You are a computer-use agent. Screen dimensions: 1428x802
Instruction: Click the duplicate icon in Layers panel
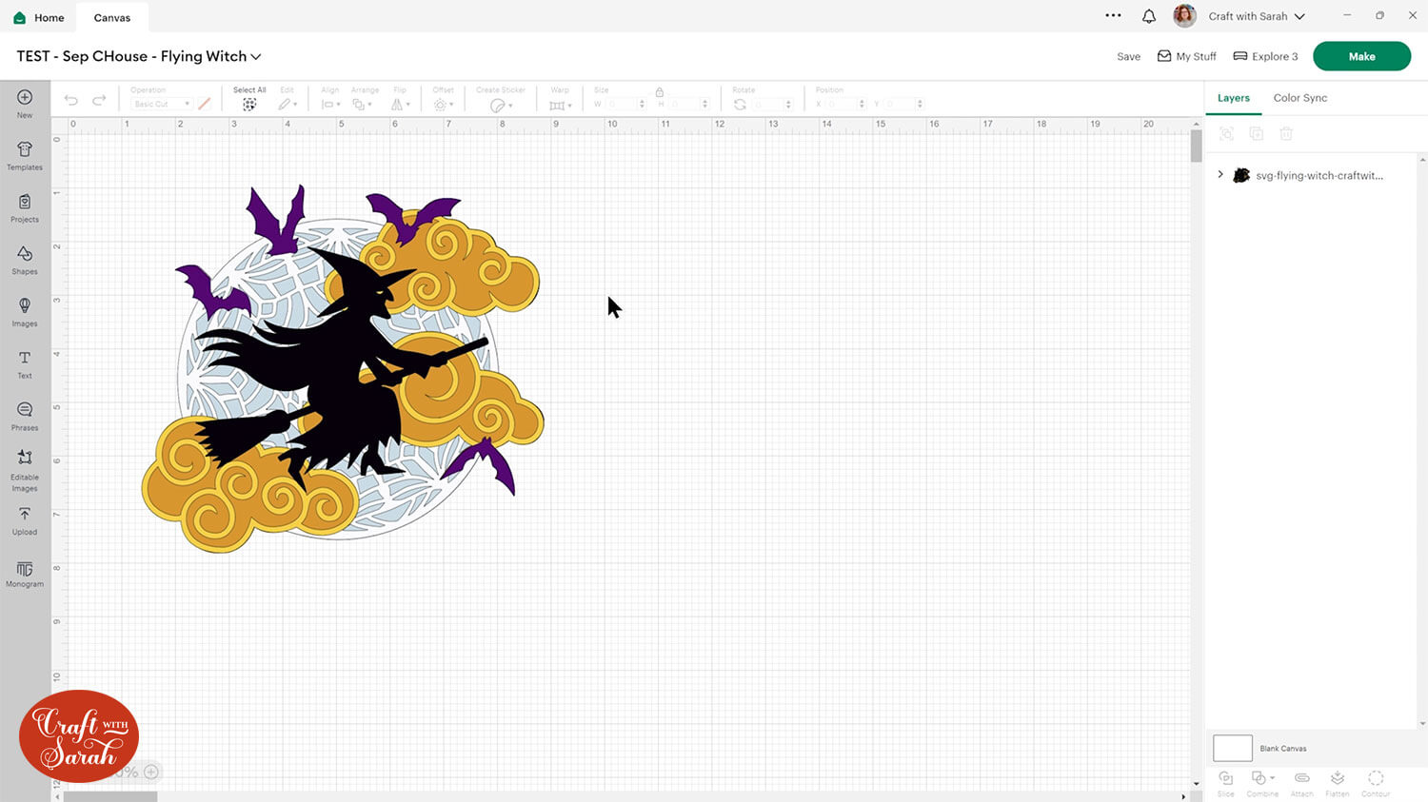pos(1257,134)
